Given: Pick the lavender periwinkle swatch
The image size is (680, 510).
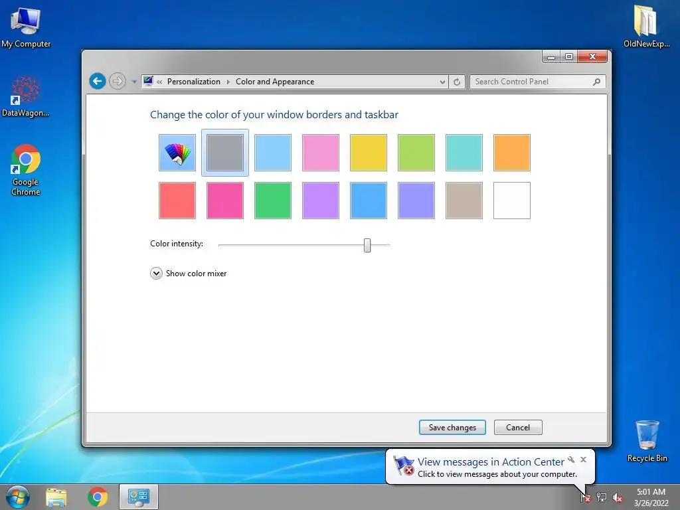Looking at the screenshot, I should [x=416, y=201].
